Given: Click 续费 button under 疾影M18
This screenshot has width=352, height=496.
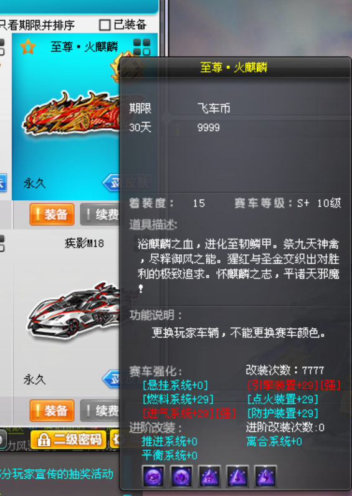Looking at the screenshot, I should pos(100,411).
